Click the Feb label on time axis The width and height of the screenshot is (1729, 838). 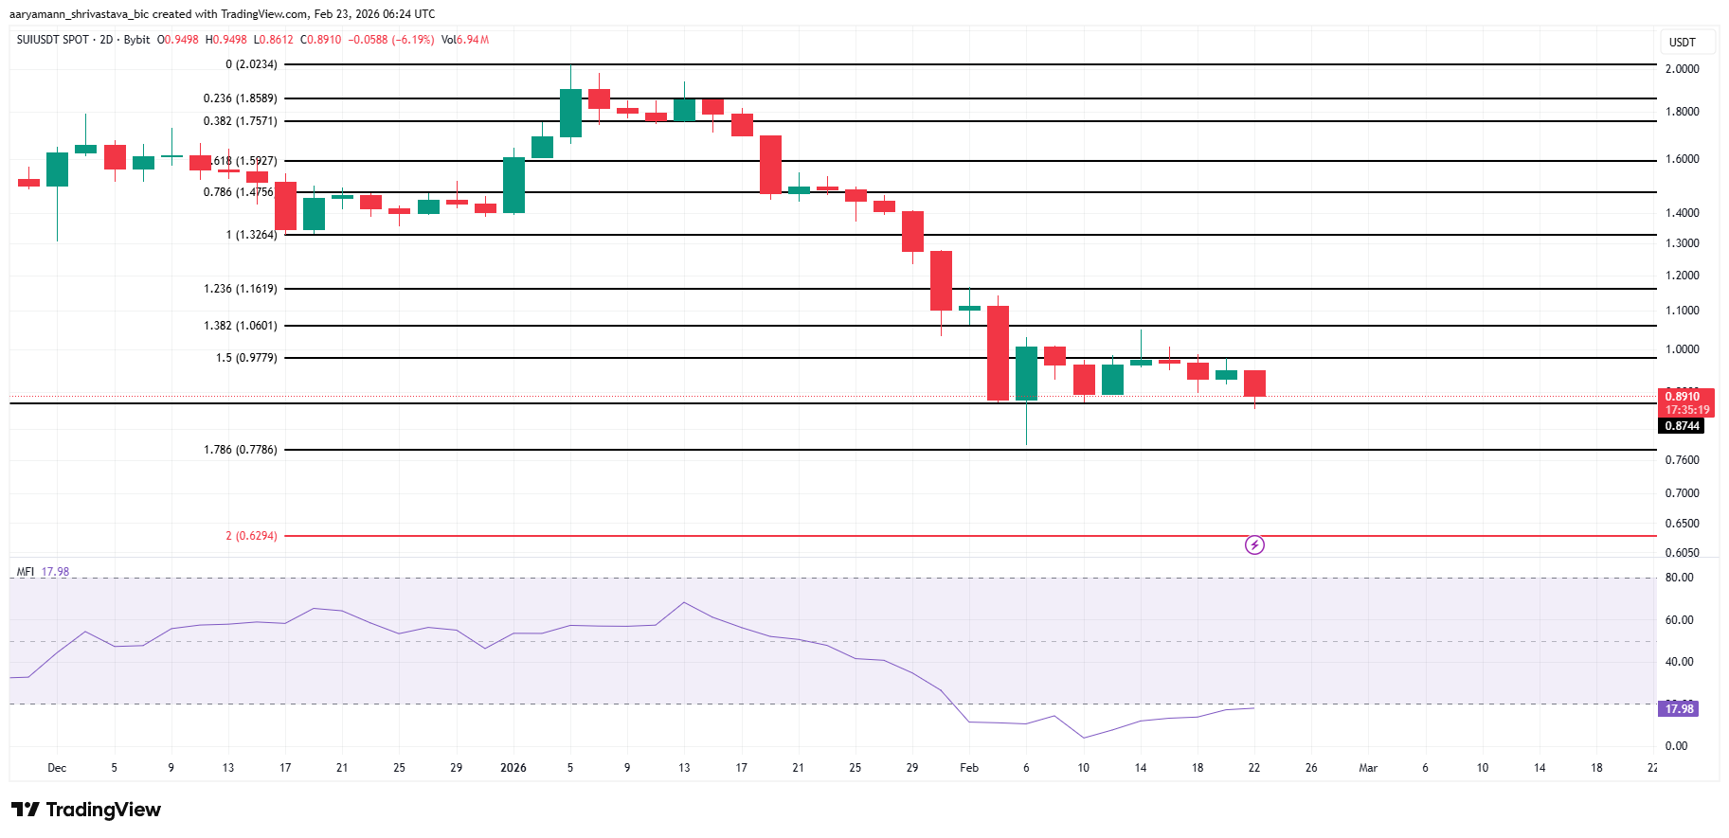[x=968, y=768]
